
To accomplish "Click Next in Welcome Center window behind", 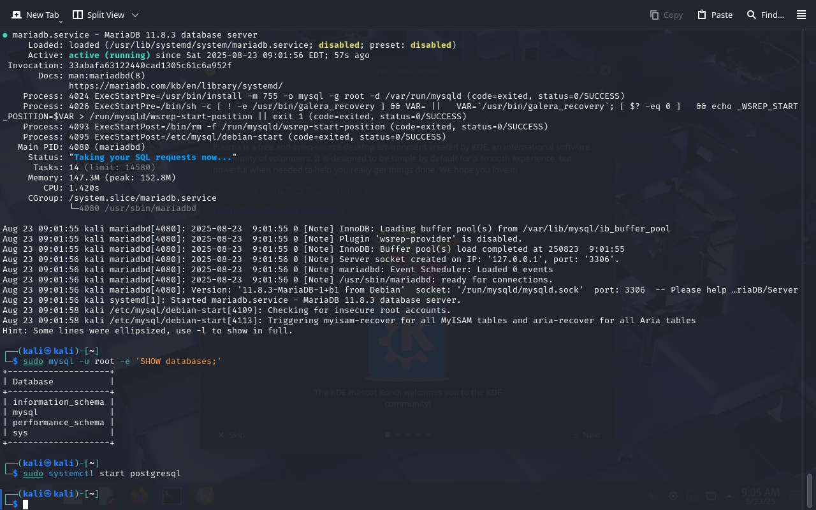I will pos(586,435).
